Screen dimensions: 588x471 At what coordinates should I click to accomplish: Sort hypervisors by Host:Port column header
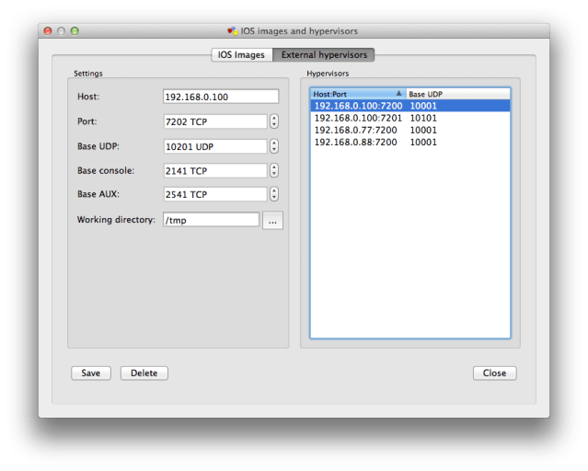point(359,94)
